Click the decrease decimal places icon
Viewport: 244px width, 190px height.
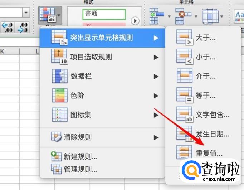point(23,28)
